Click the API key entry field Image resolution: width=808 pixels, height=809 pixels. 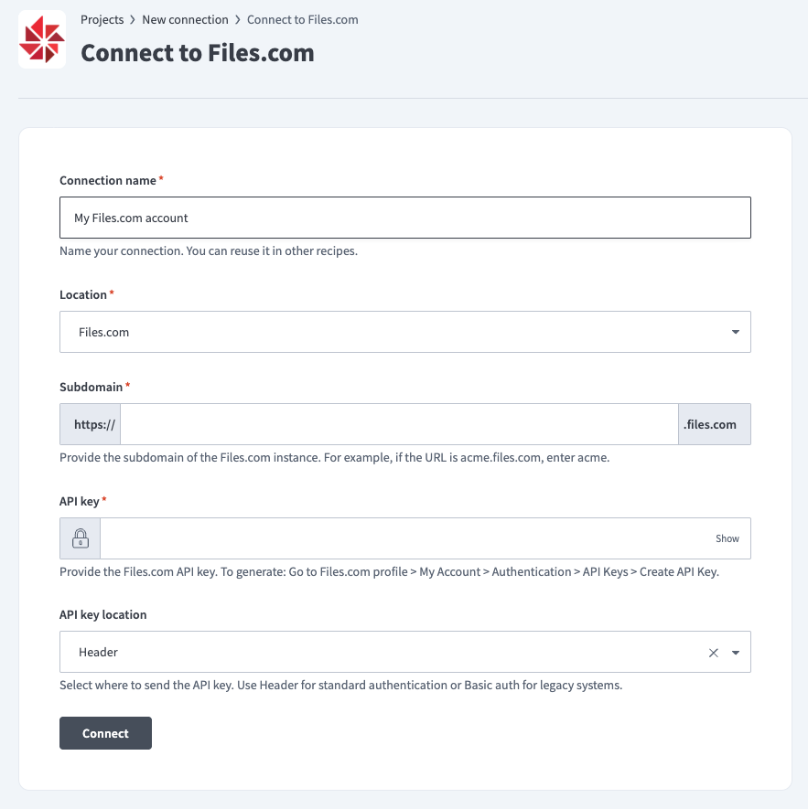tap(403, 538)
